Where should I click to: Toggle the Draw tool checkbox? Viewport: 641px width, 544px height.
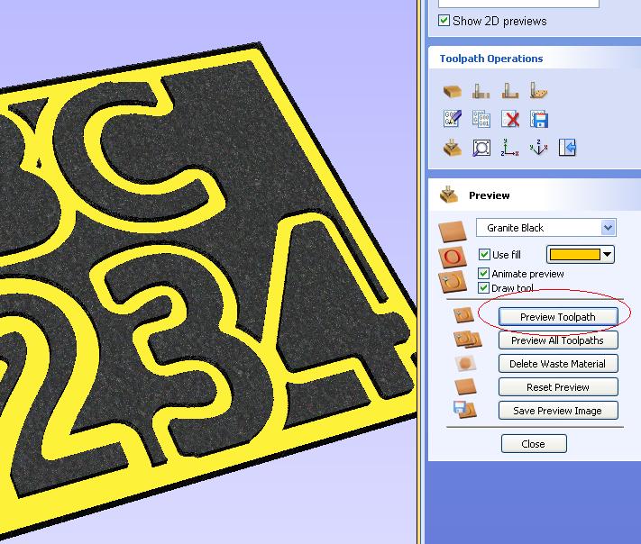coord(485,288)
